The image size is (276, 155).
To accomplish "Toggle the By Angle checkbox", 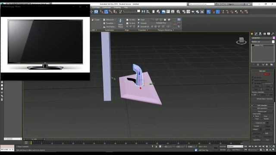I will [x=253, y=83].
